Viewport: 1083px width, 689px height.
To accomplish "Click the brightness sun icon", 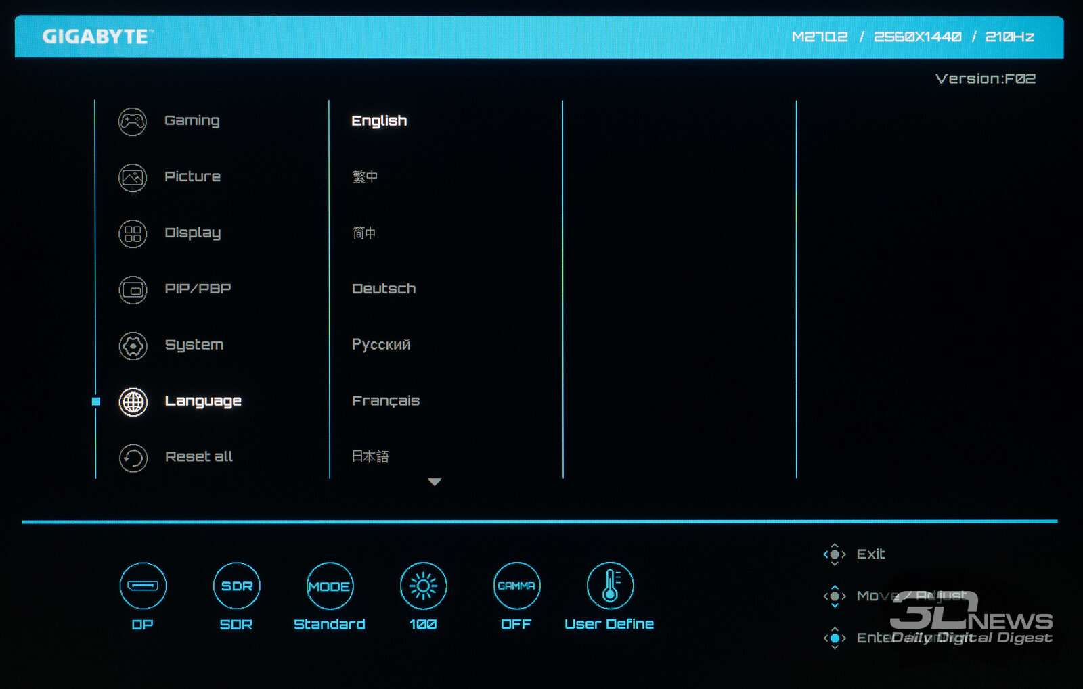I will click(x=423, y=586).
